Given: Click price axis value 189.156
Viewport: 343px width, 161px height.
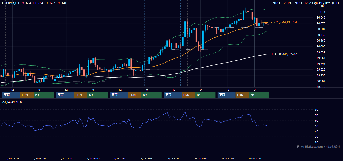Looking at the screenshot, I should pyautogui.click(x=320, y=75).
